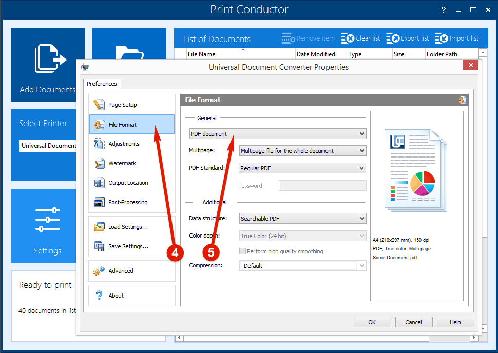Switch to the Preferences tab

(x=102, y=84)
